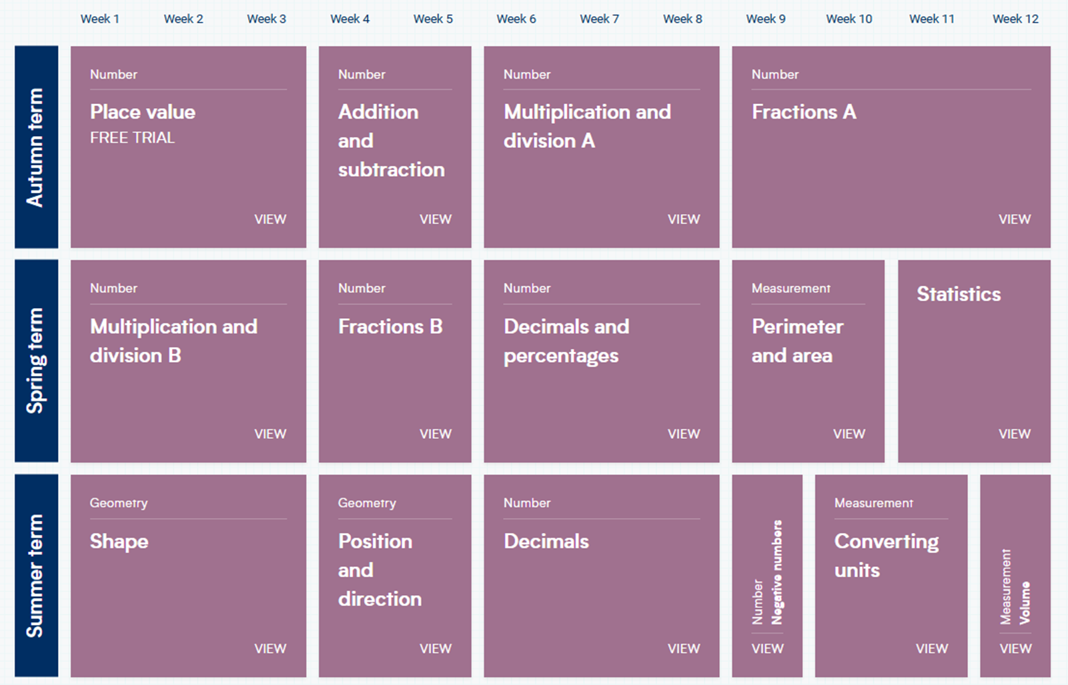Click the Place value title
1068x685 pixels.
click(143, 112)
